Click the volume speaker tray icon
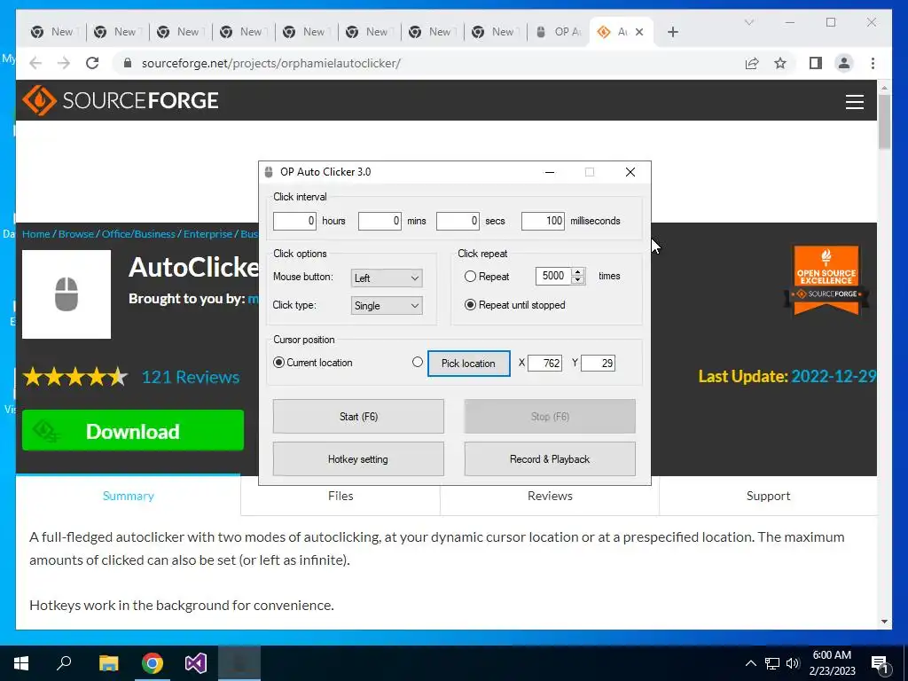This screenshot has width=908, height=681. pyautogui.click(x=793, y=663)
